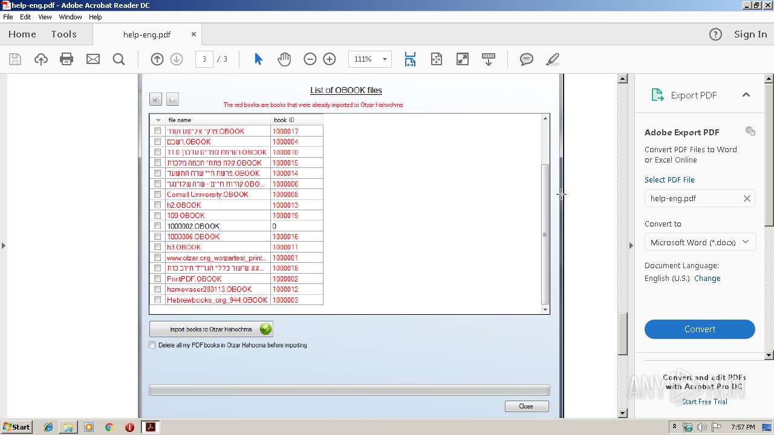Zoom out with the minus icon
Screen dimensions: 774x435
310,59
